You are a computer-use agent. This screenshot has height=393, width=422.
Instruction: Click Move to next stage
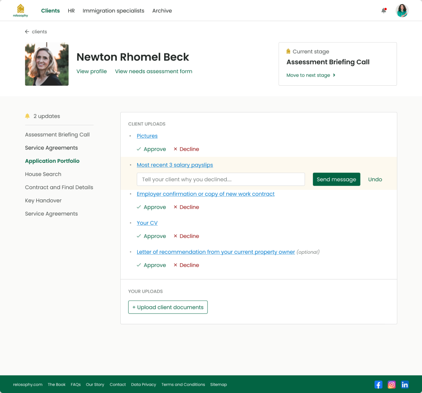pos(311,75)
